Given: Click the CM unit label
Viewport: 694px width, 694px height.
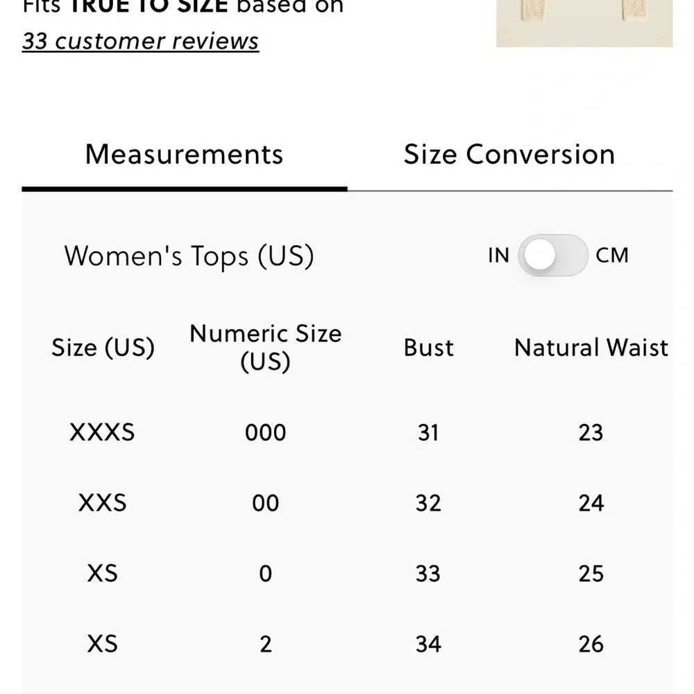Looking at the screenshot, I should 611,255.
